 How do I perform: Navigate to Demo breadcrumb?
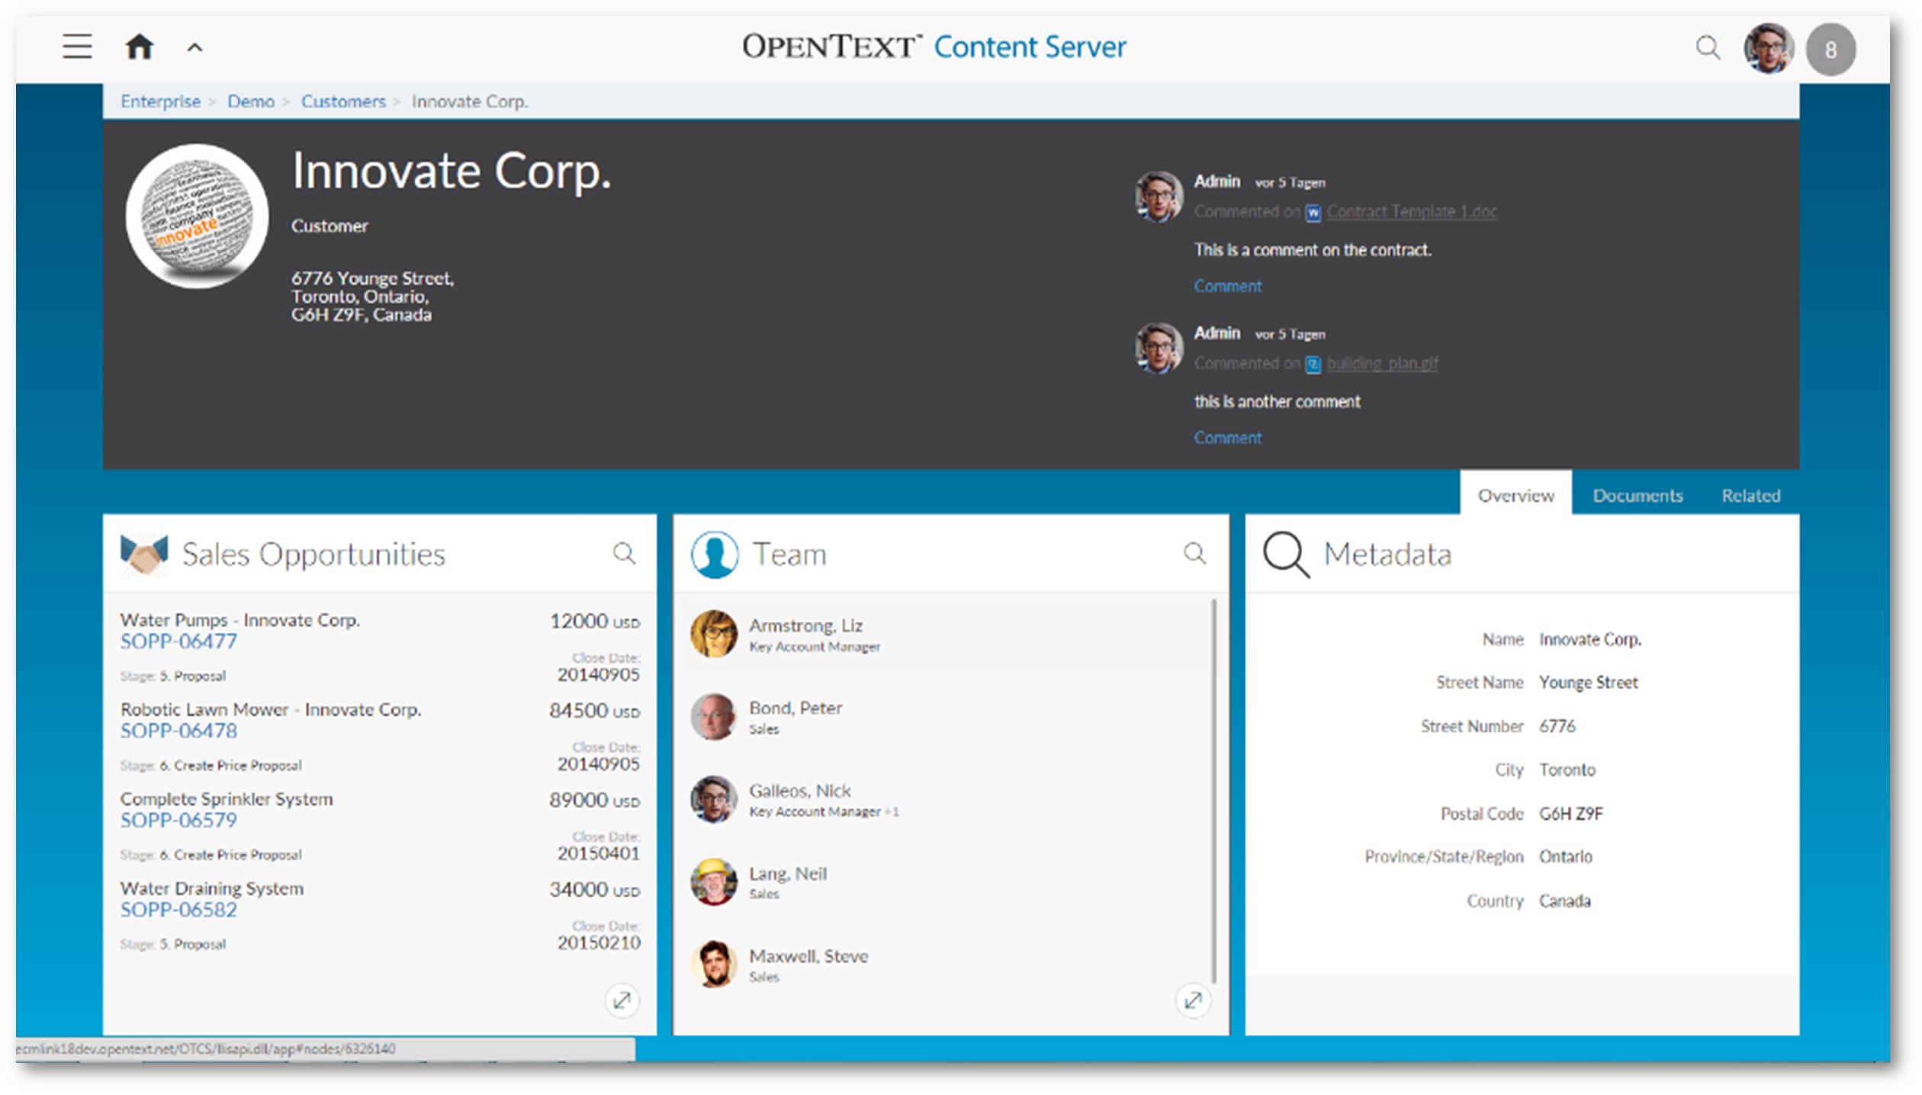[x=251, y=101]
